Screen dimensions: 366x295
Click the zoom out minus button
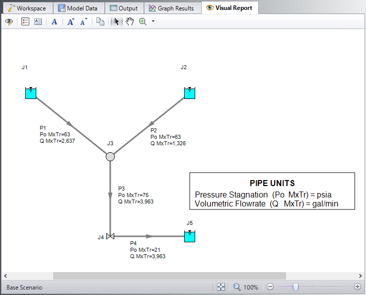[270, 287]
